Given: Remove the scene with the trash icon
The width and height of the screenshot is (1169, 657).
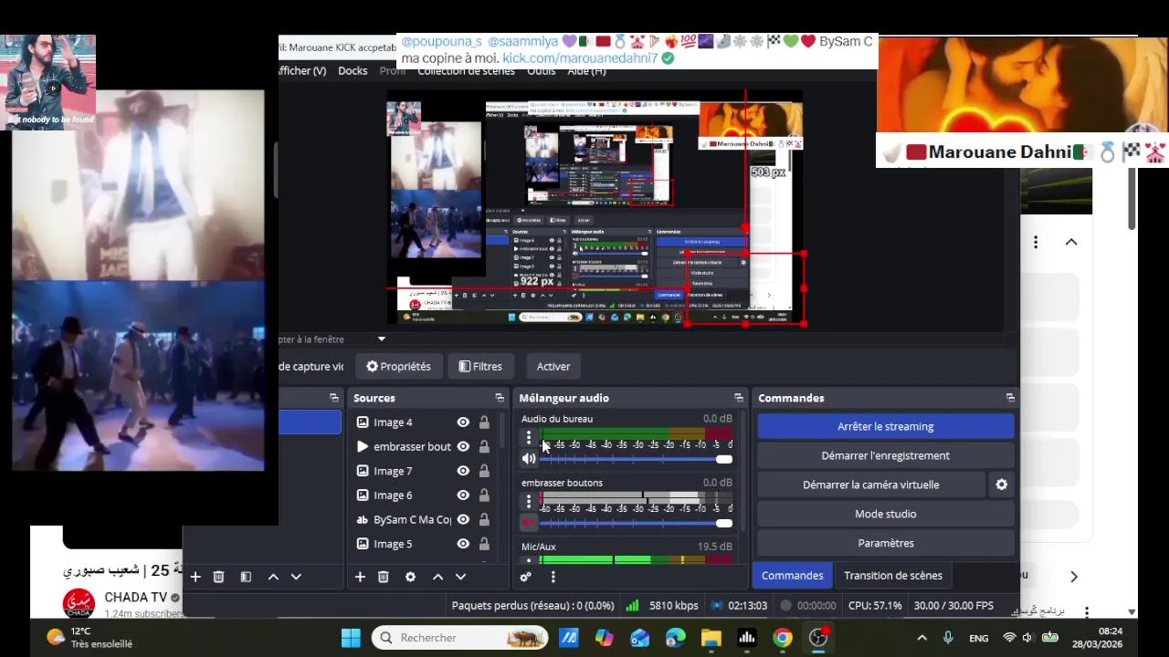Looking at the screenshot, I should 218,577.
